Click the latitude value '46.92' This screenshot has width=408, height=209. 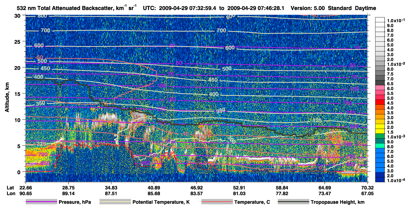tap(196, 188)
